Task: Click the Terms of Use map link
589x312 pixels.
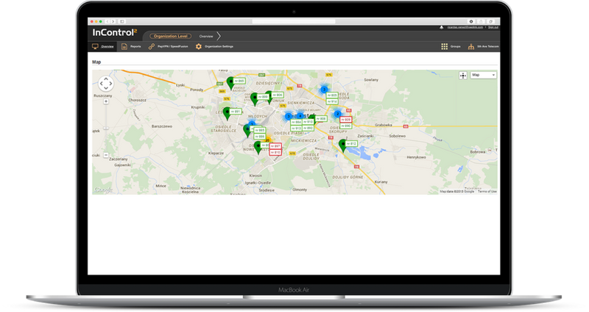Action: (487, 192)
